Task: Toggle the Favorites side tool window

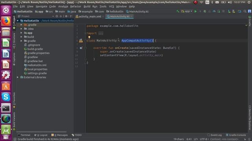Action: (x=14, y=100)
